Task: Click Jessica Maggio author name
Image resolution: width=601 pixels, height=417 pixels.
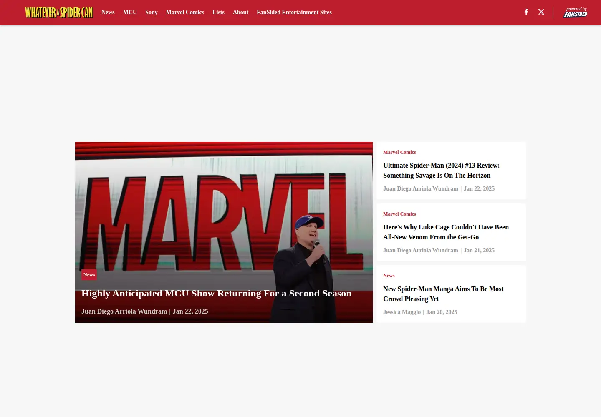Action: (402, 312)
